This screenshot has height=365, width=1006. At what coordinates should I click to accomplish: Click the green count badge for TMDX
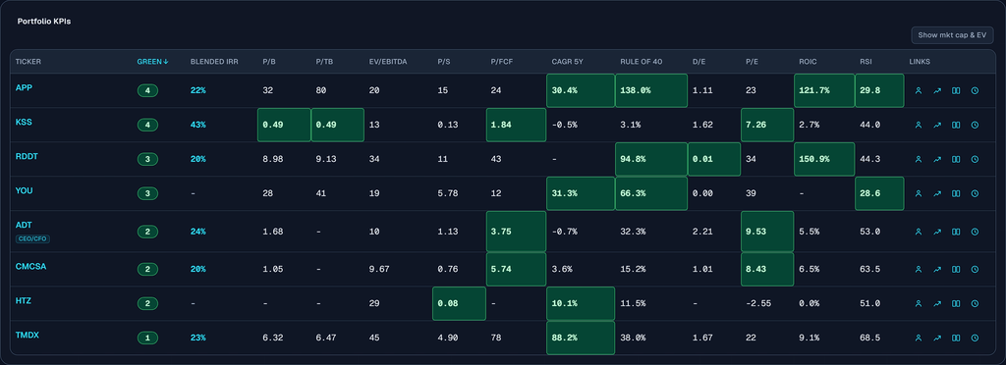point(147,338)
